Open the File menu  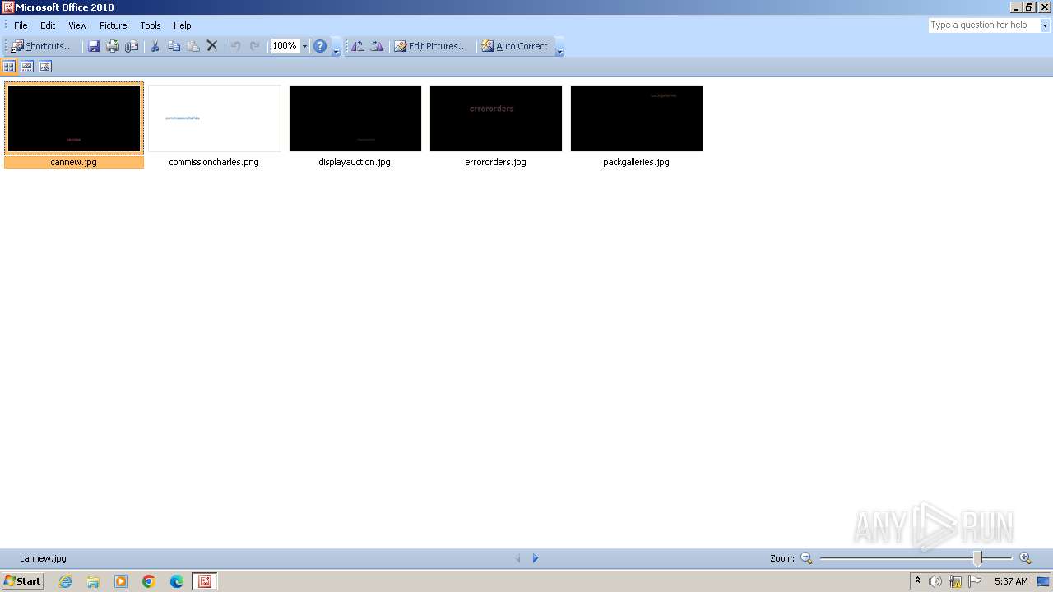[x=21, y=25]
